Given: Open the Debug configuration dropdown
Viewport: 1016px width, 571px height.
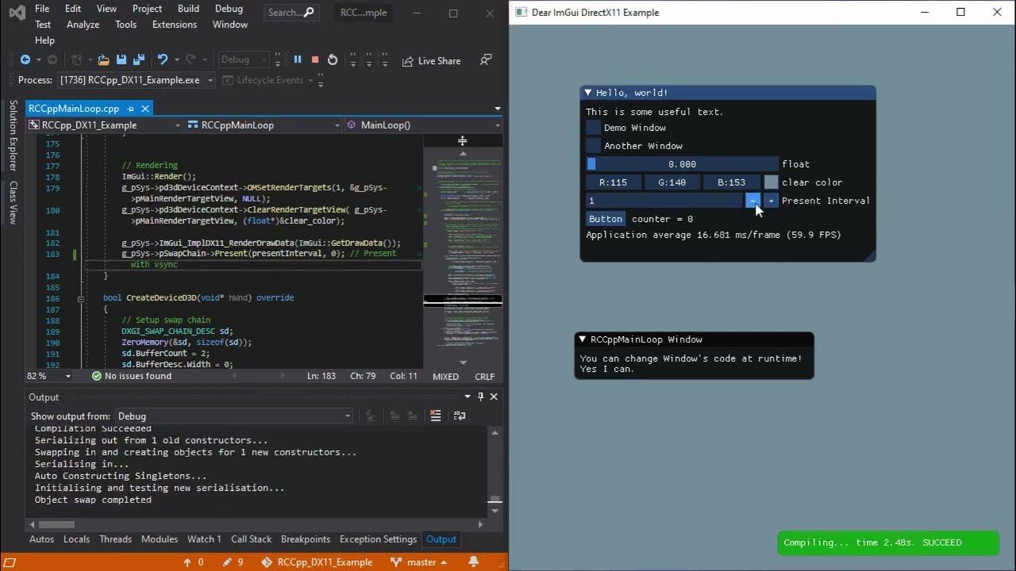Looking at the screenshot, I should point(244,59).
